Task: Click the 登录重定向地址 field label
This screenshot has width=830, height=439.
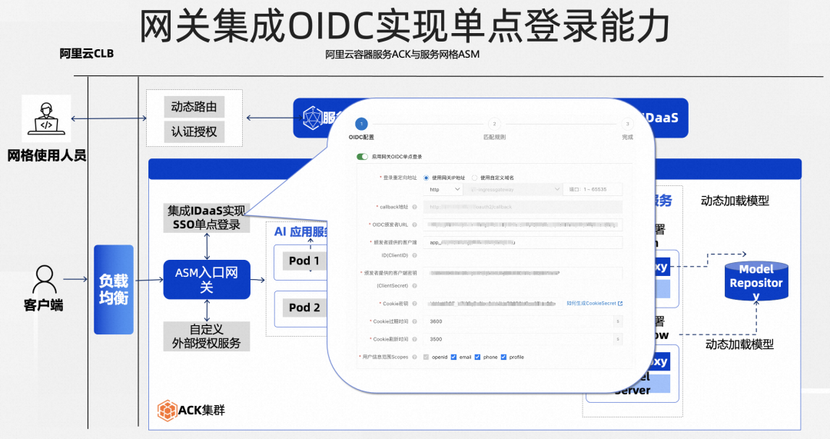Action: coord(400,178)
